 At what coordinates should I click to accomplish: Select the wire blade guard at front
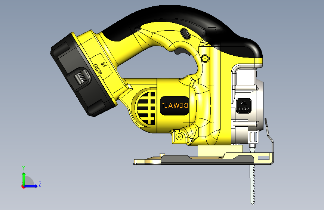(x=269, y=135)
